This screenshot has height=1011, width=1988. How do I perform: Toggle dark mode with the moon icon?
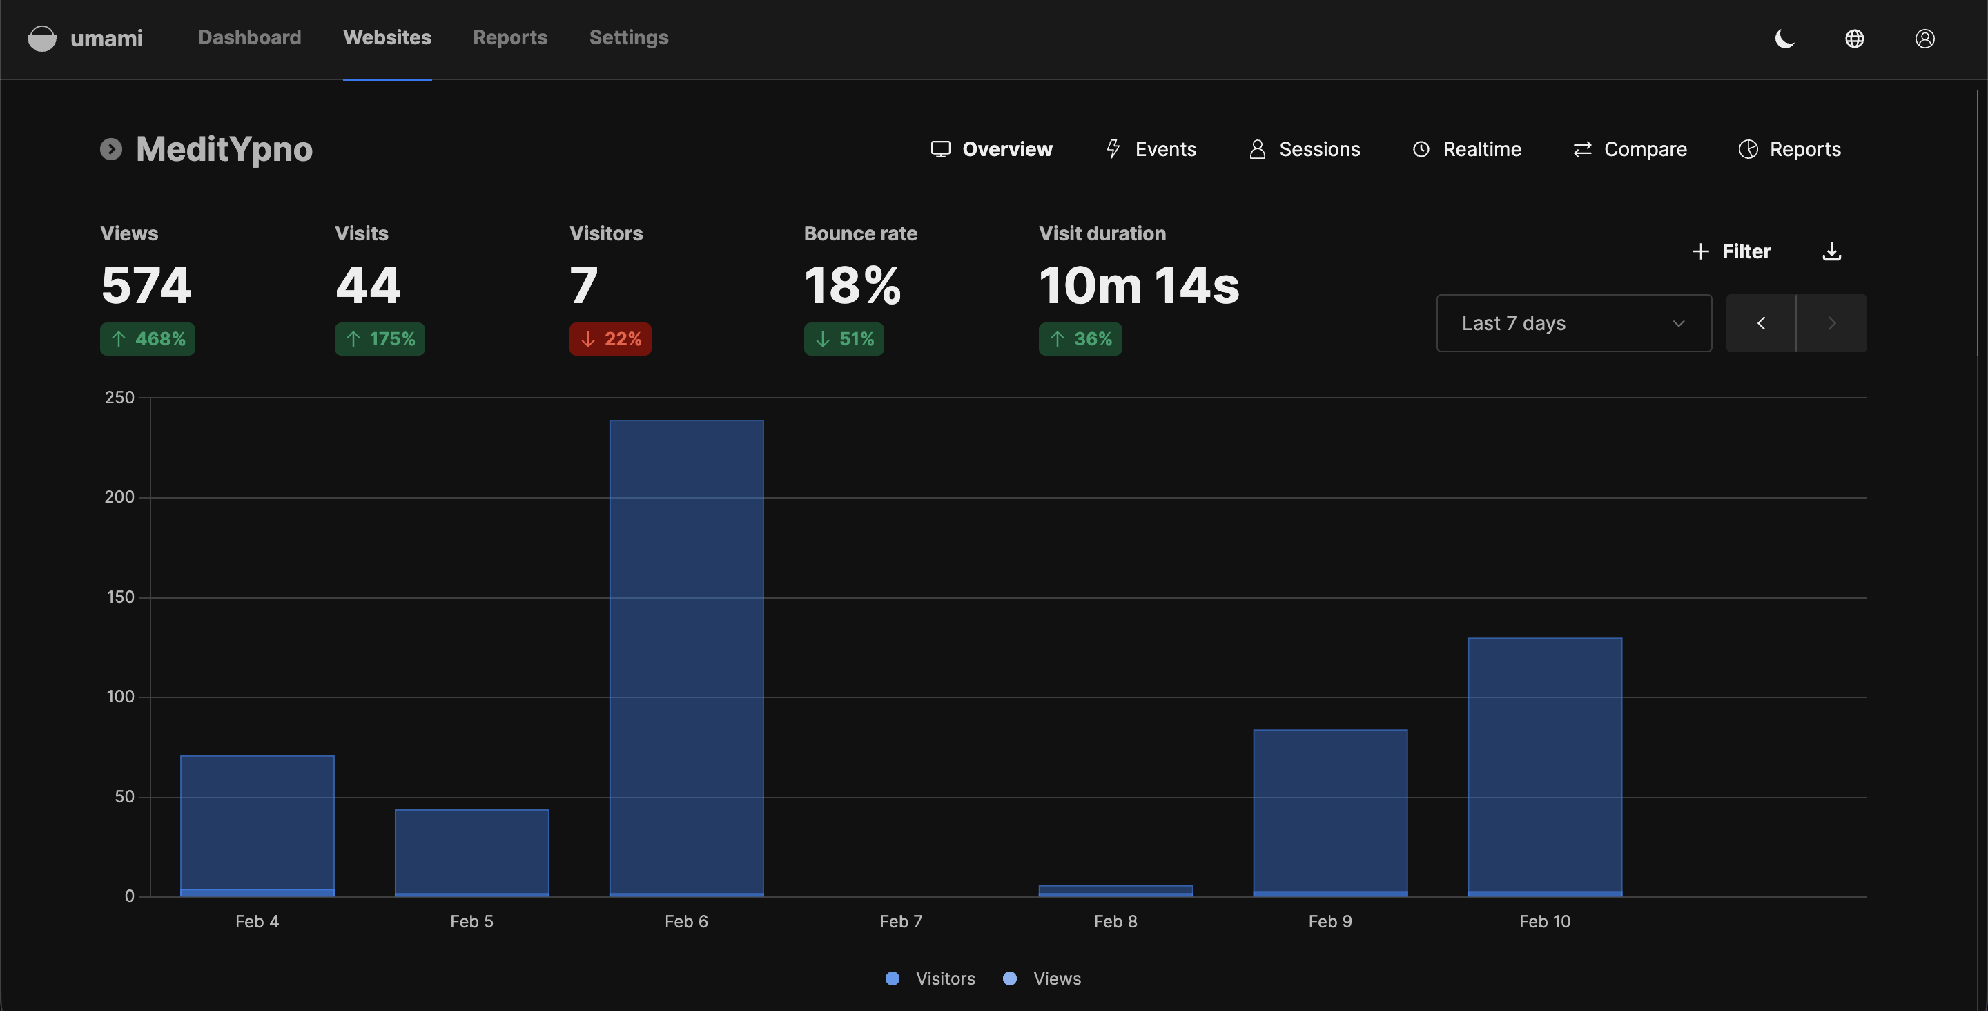click(x=1784, y=38)
